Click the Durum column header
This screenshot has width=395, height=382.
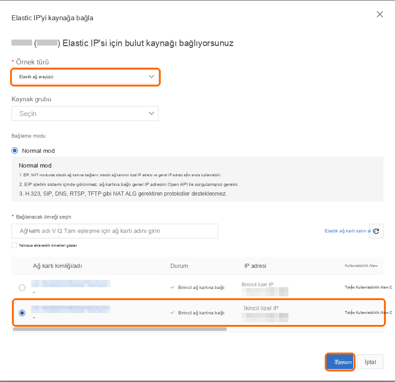180,266
